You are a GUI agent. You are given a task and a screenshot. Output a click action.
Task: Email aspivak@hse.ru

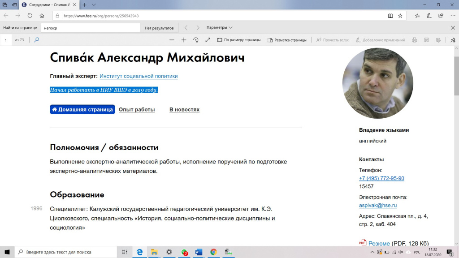click(378, 205)
